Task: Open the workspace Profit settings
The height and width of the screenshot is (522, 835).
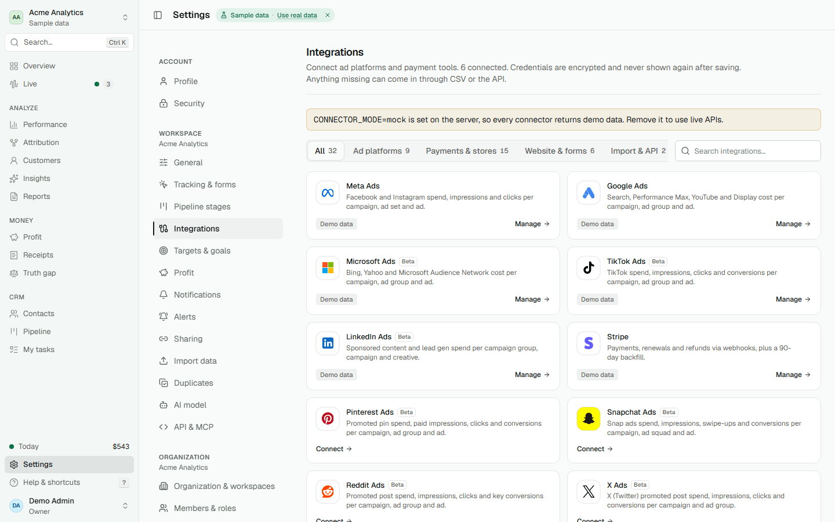Action: click(x=218, y=273)
